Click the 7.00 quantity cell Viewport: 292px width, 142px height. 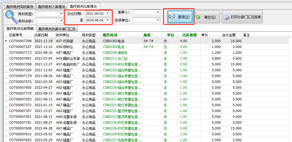[189, 59]
